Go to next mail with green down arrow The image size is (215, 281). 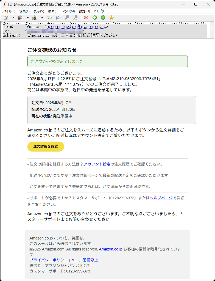pyautogui.click(x=103, y=18)
